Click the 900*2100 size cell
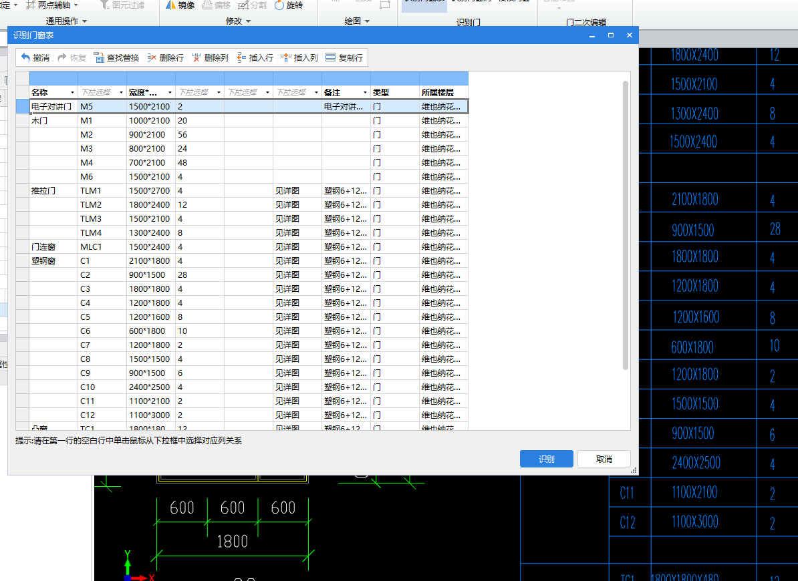Screen dimensions: 798x581 [151, 135]
